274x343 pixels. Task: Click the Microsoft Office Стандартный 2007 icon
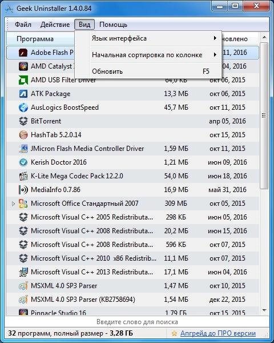[x=23, y=204]
